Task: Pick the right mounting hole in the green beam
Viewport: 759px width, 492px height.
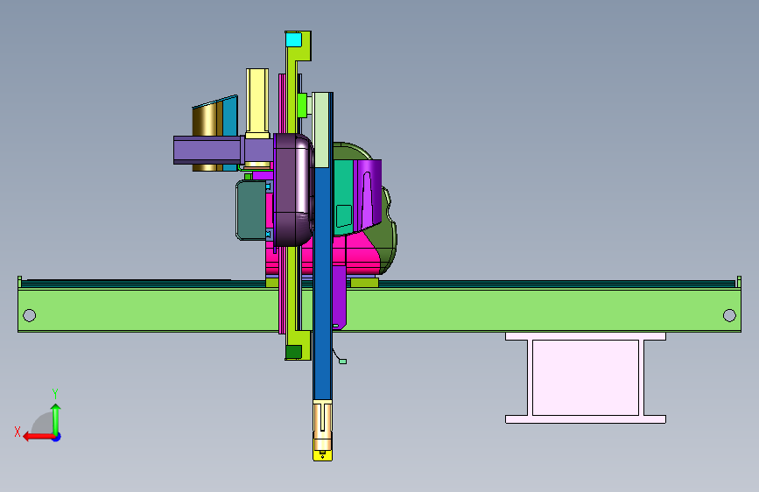Action: tap(729, 316)
